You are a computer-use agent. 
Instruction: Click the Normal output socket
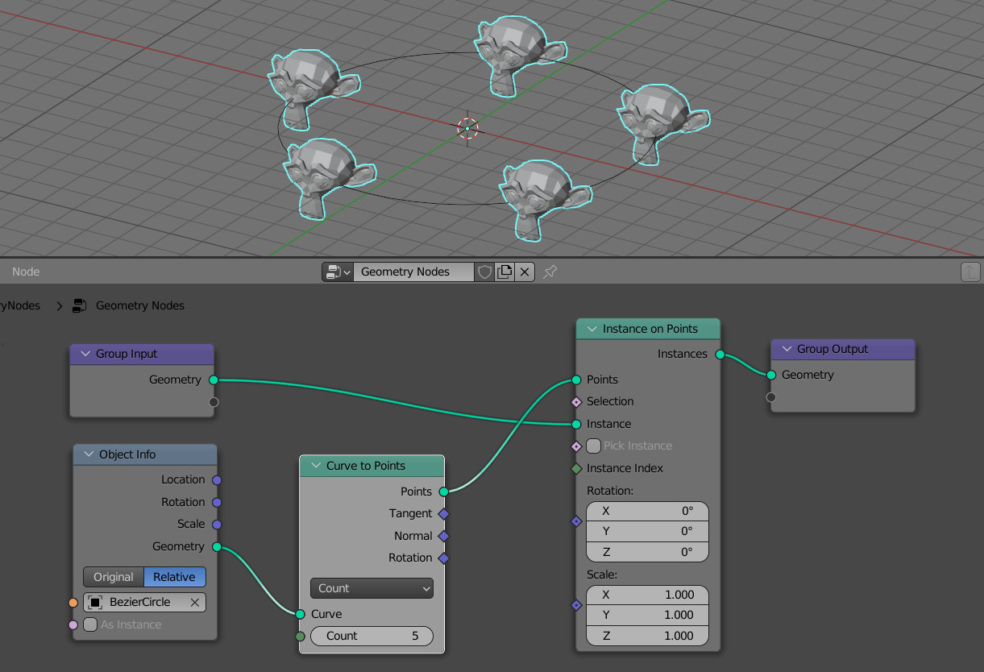(443, 536)
